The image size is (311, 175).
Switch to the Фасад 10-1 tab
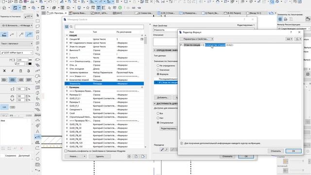click(254, 13)
